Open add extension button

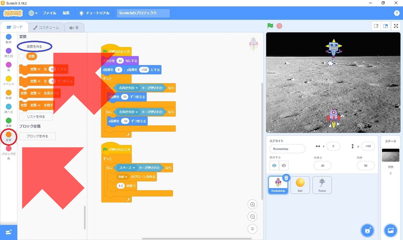[x=9, y=232]
